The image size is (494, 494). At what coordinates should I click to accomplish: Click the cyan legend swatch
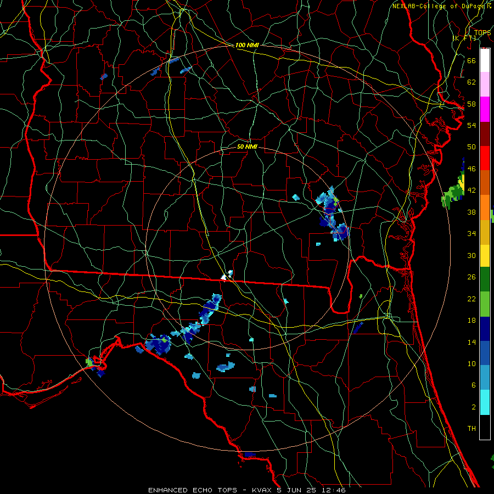click(x=485, y=402)
